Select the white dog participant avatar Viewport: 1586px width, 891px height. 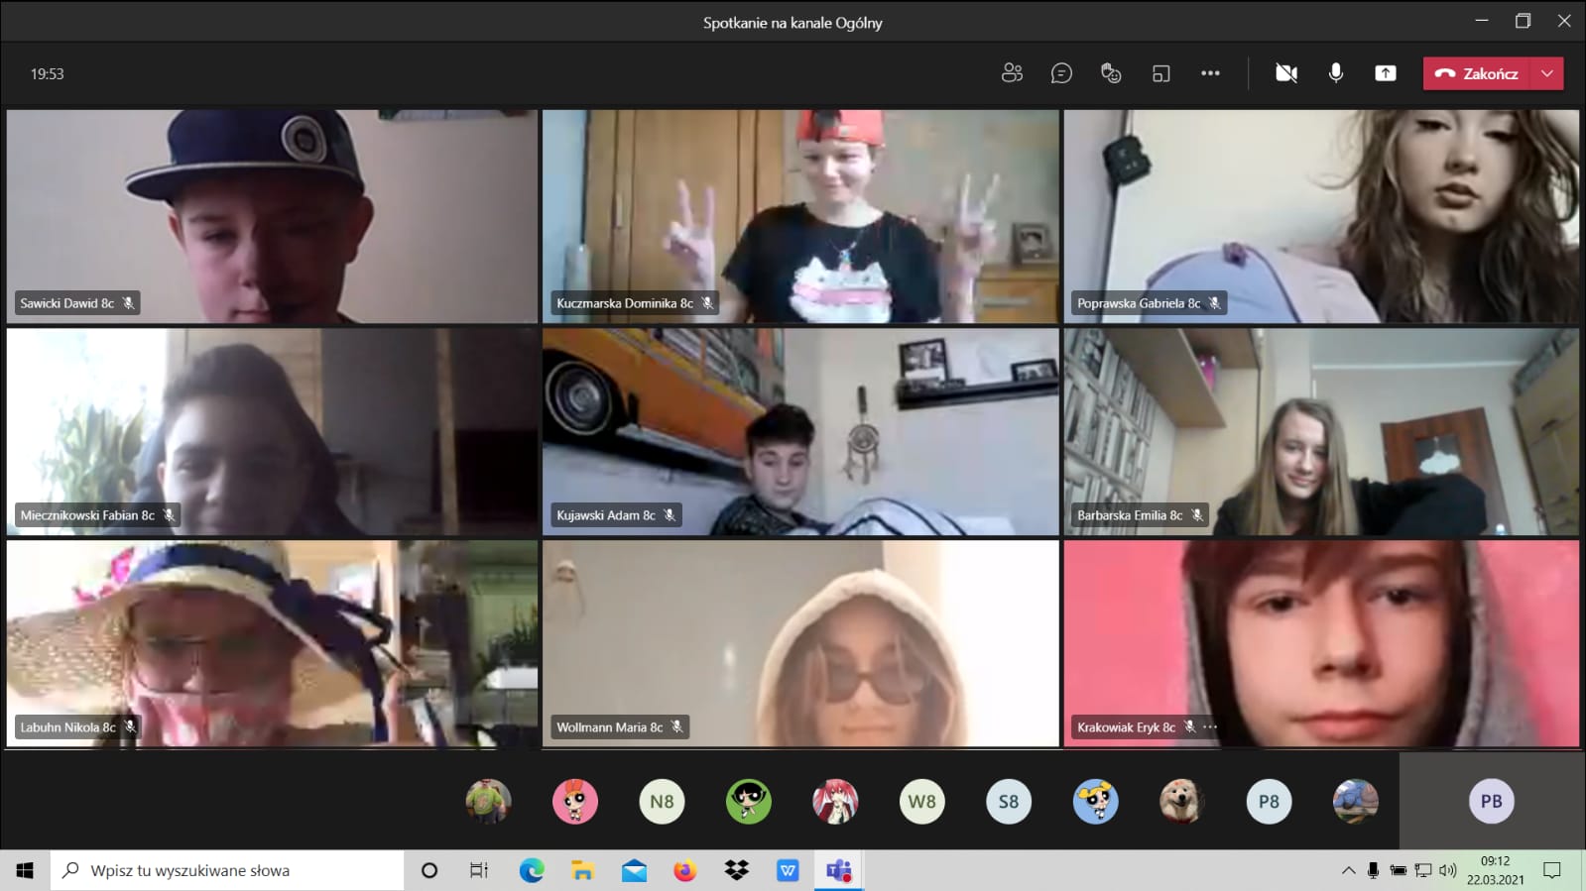pyautogui.click(x=1182, y=801)
